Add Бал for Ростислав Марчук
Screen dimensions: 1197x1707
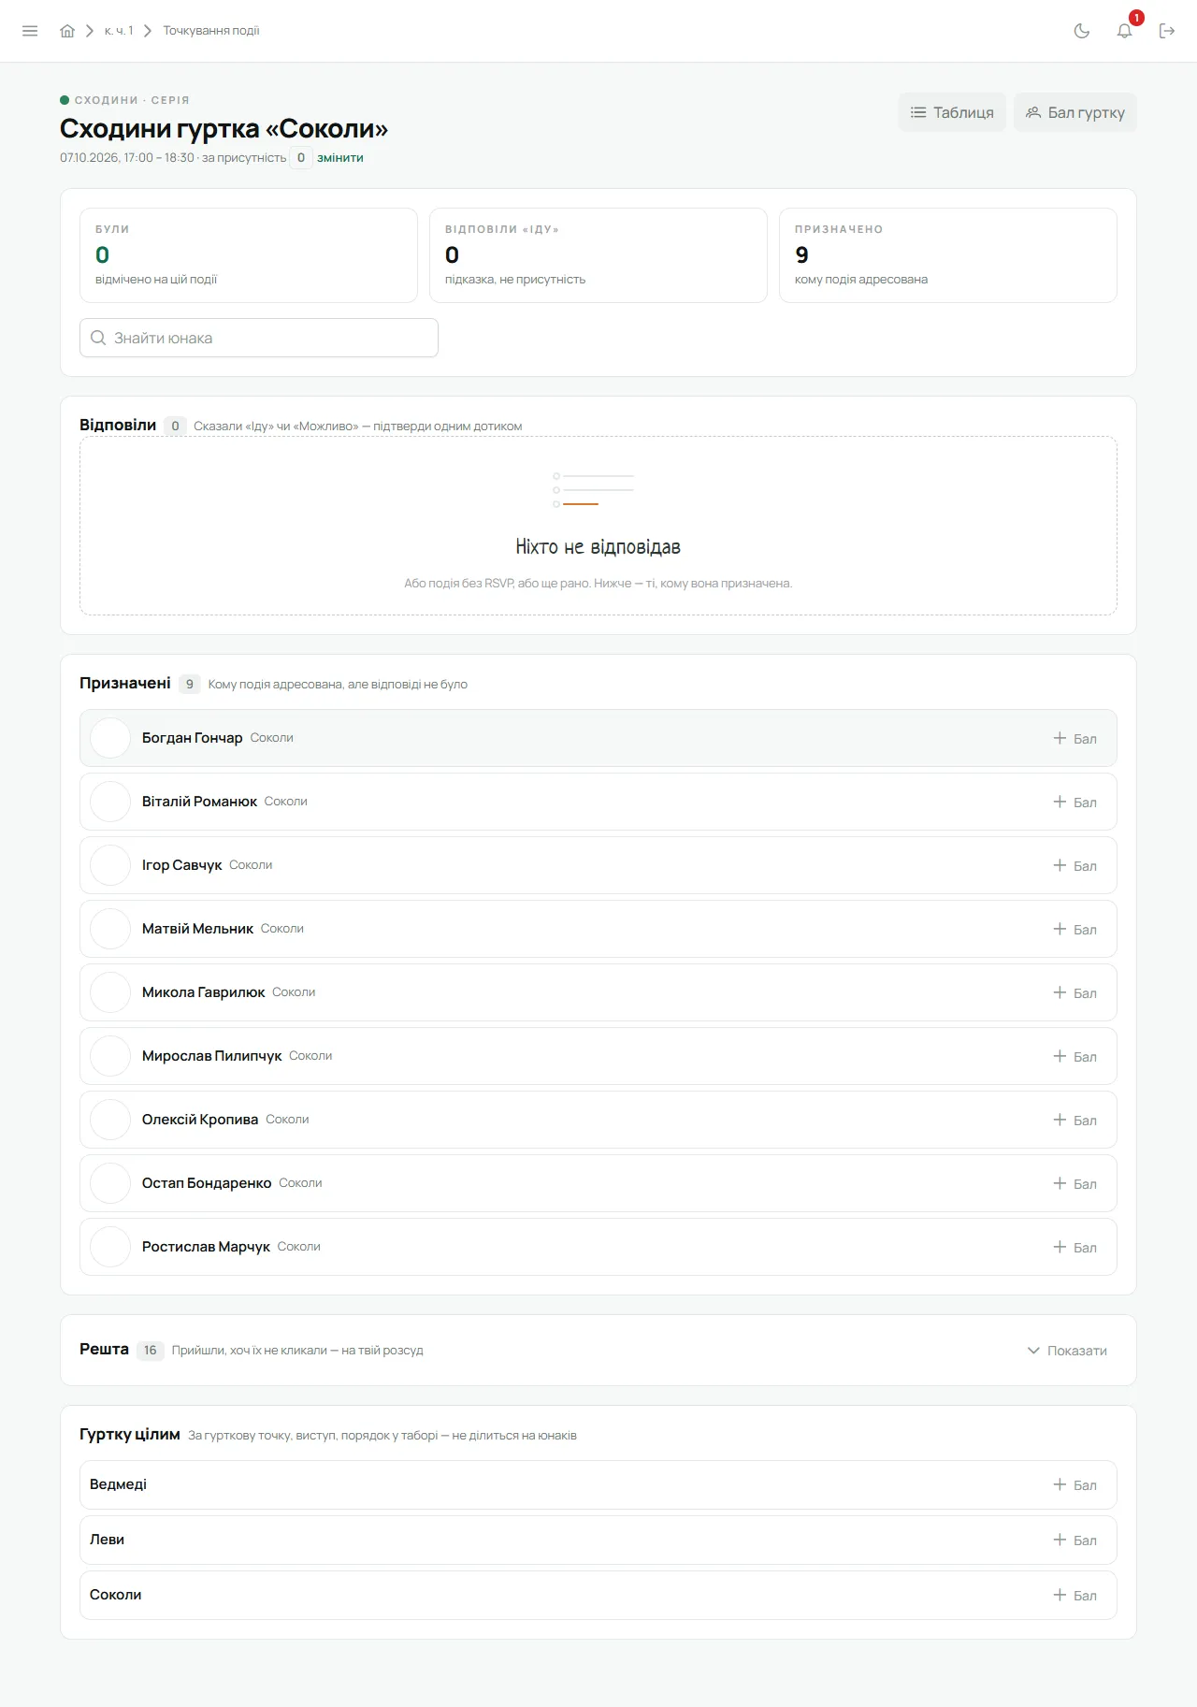click(1075, 1248)
